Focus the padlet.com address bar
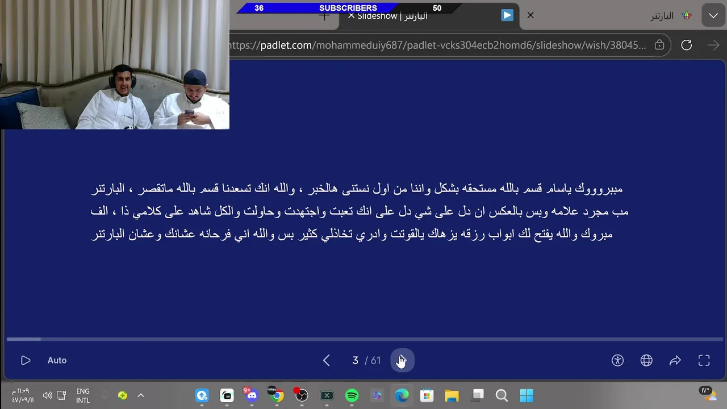 437,45
